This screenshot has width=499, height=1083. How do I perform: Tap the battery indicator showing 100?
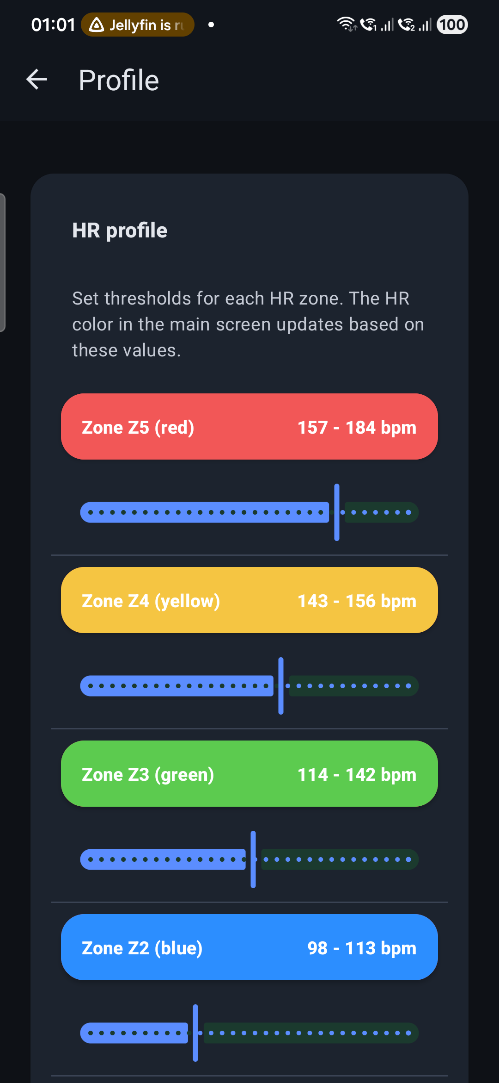click(451, 24)
